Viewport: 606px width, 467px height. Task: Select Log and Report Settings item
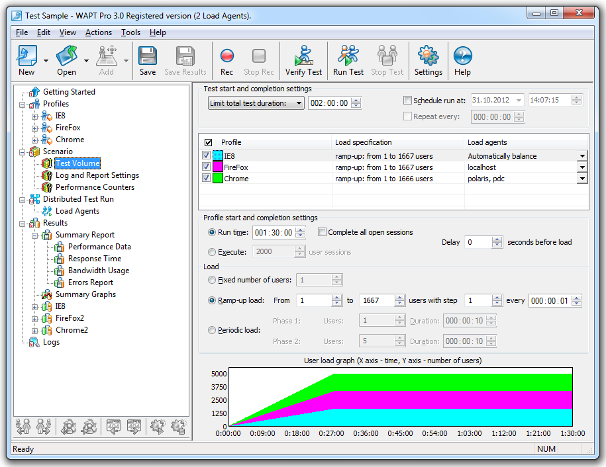click(x=97, y=175)
